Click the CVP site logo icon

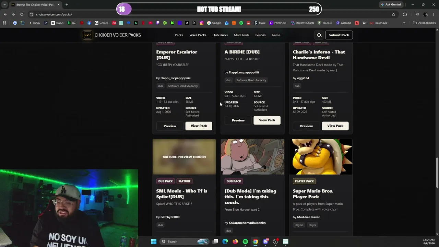pyautogui.click(x=87, y=35)
